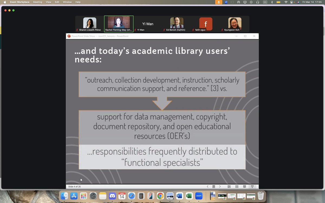Select fatih oguz participant tile
This screenshot has width=325, height=203.
tap(206, 24)
